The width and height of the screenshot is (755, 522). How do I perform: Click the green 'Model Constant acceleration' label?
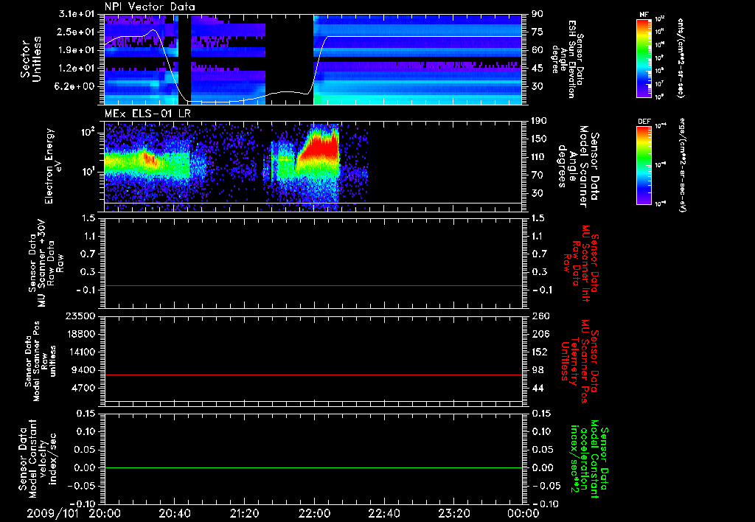pyautogui.click(x=589, y=460)
